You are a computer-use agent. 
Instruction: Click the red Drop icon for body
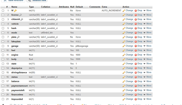136,59
